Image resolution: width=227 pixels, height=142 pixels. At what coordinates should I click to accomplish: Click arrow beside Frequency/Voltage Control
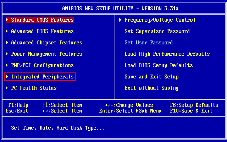(x=120, y=20)
